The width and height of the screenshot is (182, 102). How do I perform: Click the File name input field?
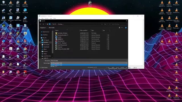[x=88, y=61]
